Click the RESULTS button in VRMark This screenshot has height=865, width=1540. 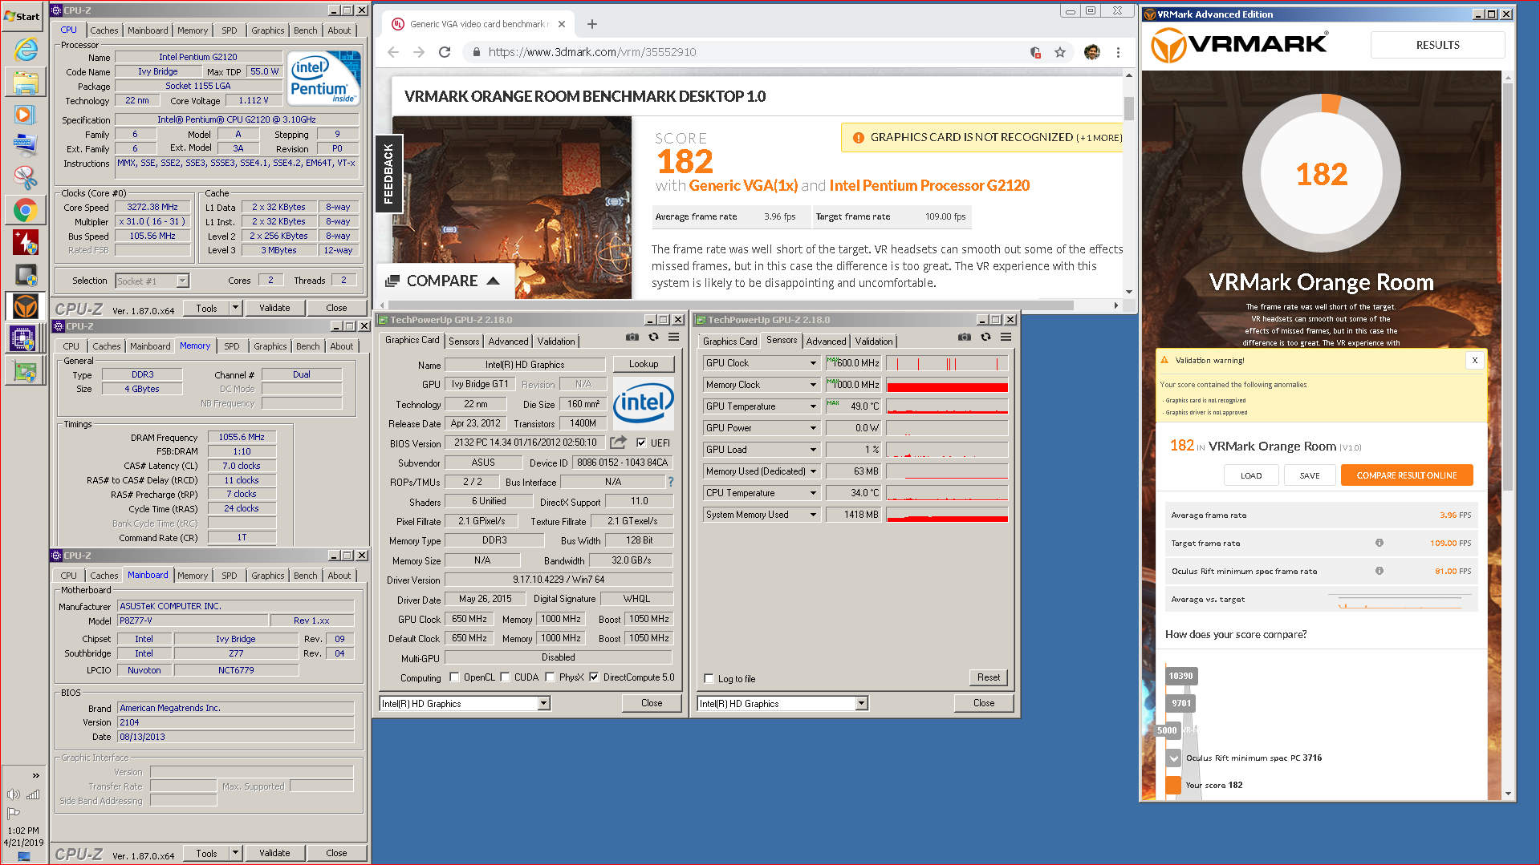1437,45
